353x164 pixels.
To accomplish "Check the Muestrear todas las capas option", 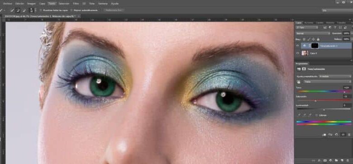I will point(41,10).
